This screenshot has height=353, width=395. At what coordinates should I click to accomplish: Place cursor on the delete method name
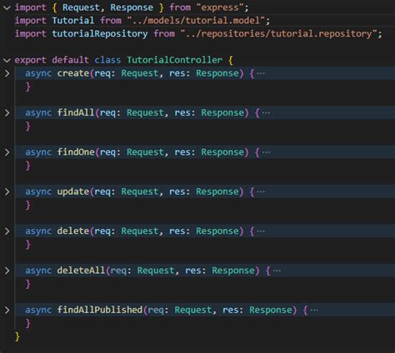click(73, 231)
